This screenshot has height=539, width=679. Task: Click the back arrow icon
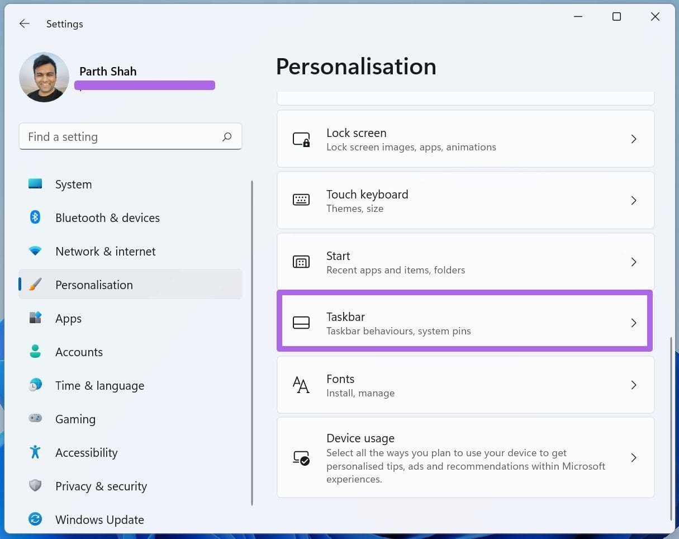24,23
